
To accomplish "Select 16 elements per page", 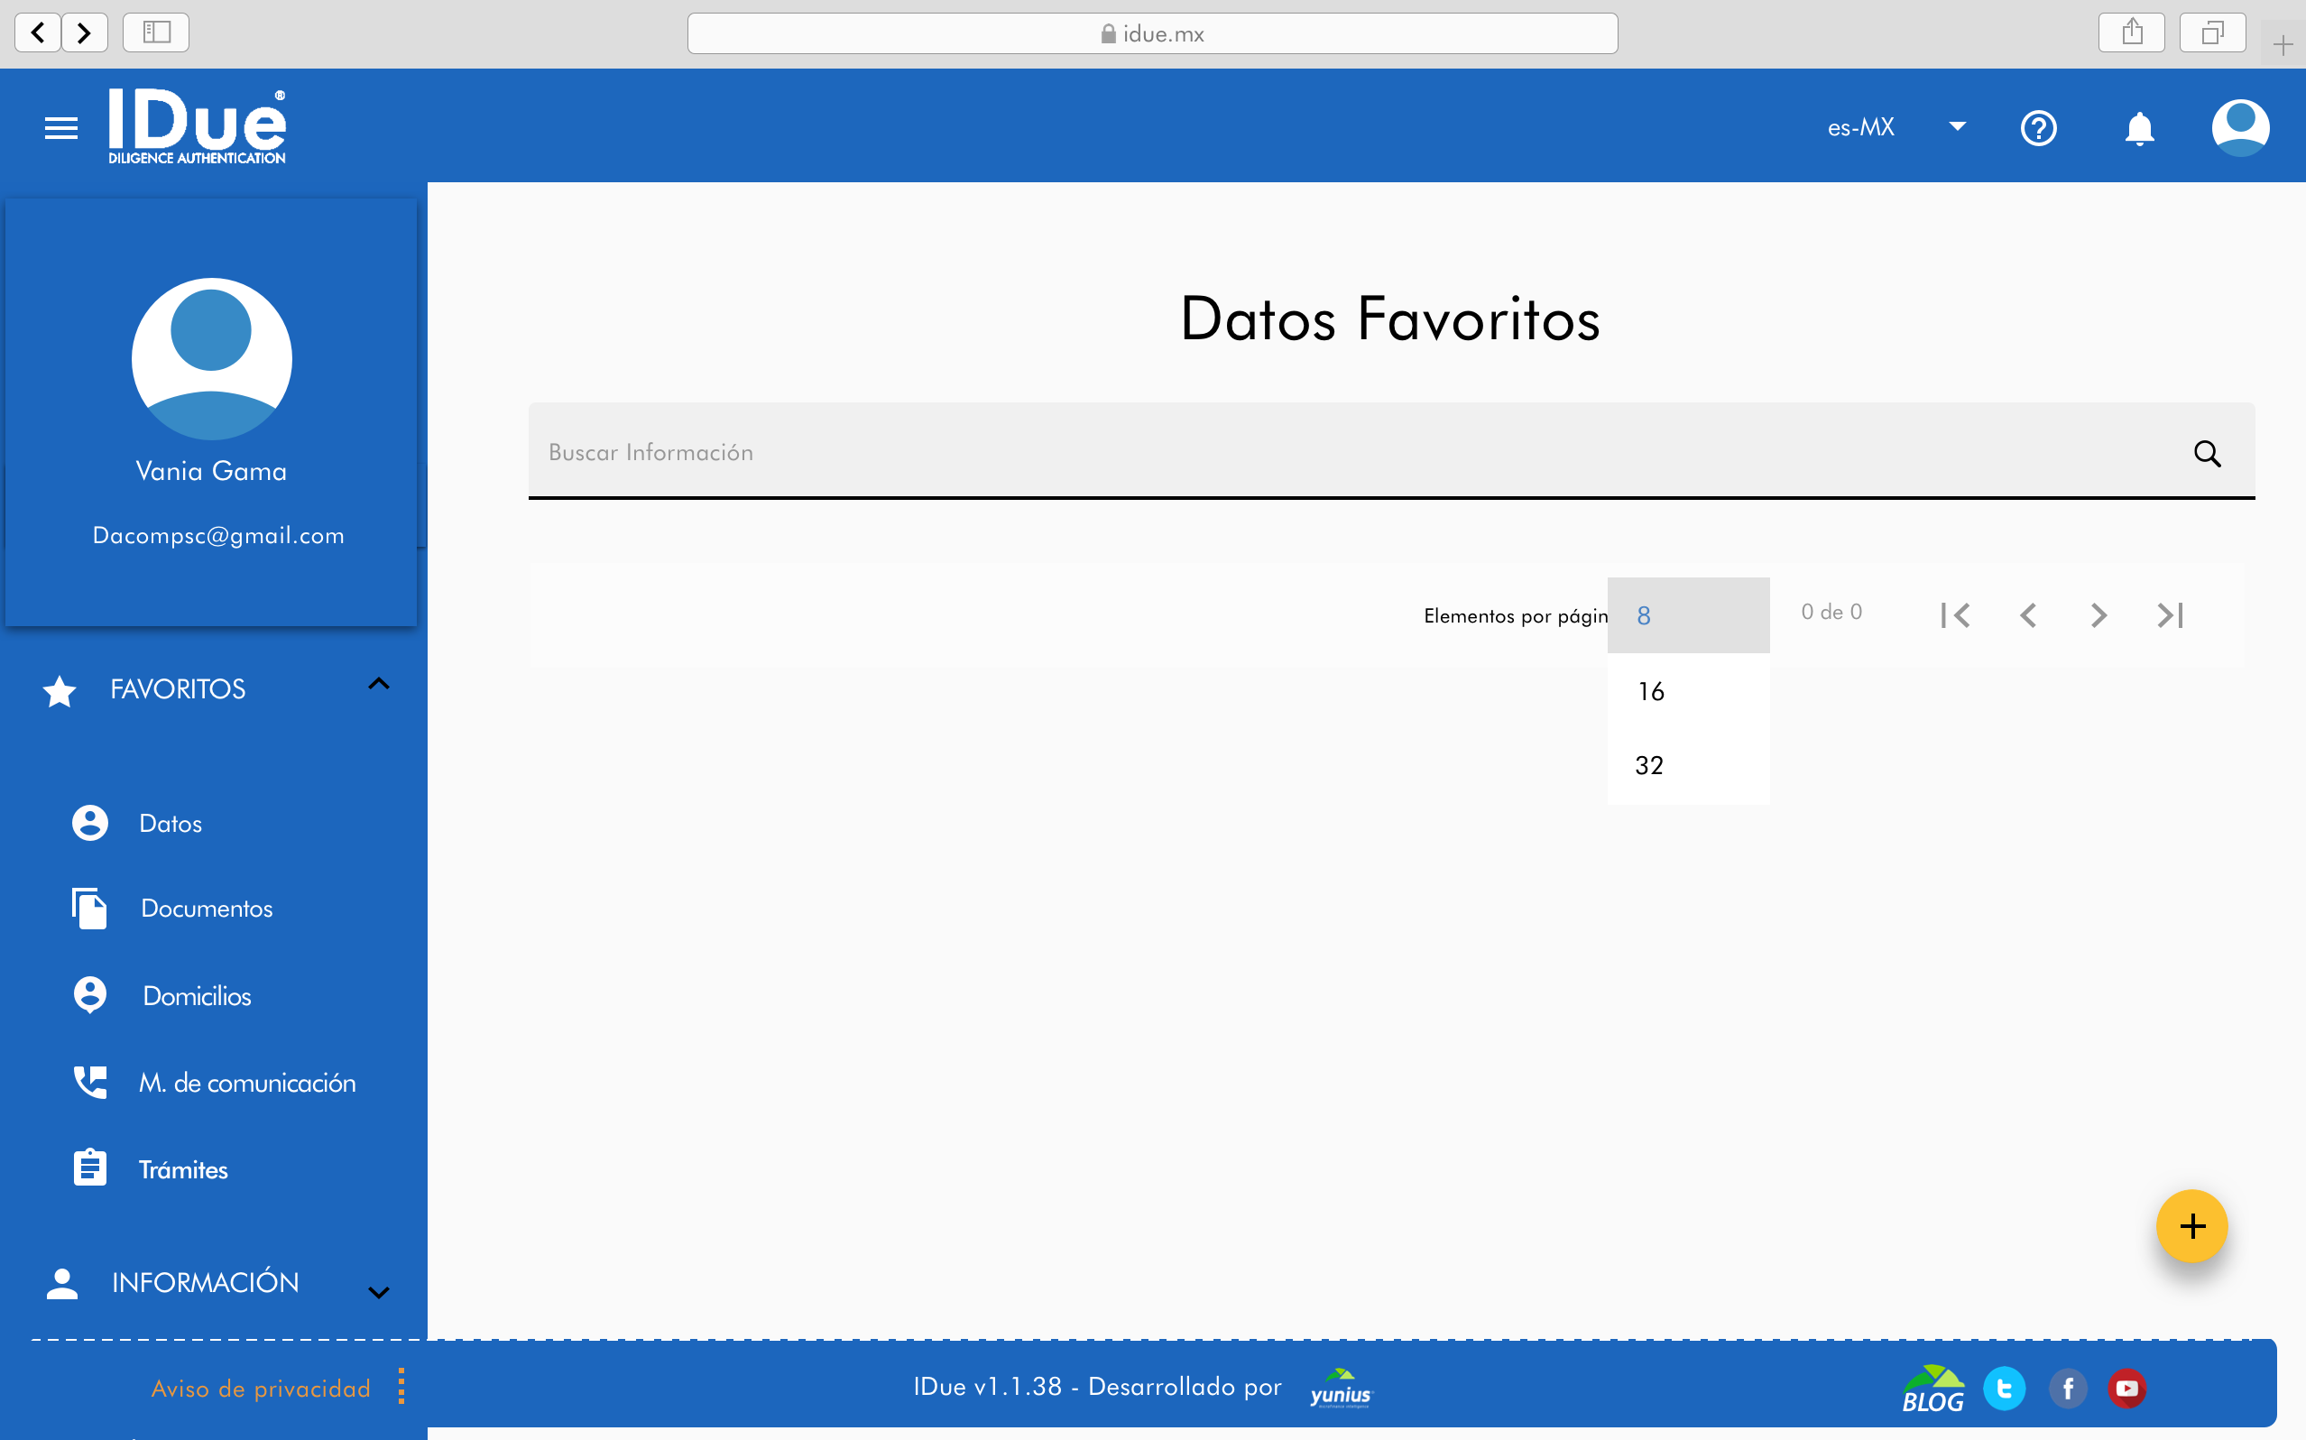I will [x=1652, y=691].
